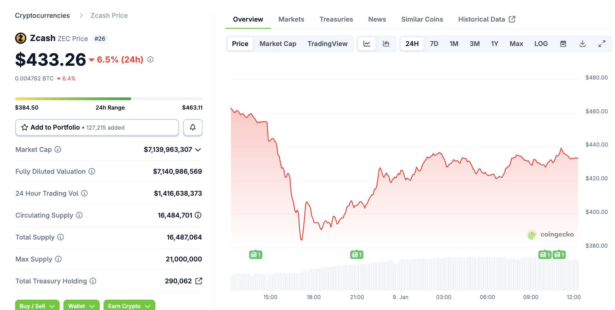This screenshot has width=615, height=310.
Task: Open the Total Treasury Holding external link icon
Action: (x=199, y=281)
